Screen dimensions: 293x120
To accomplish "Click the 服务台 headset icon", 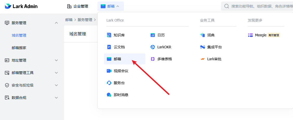I will pyautogui.click(x=109, y=83).
